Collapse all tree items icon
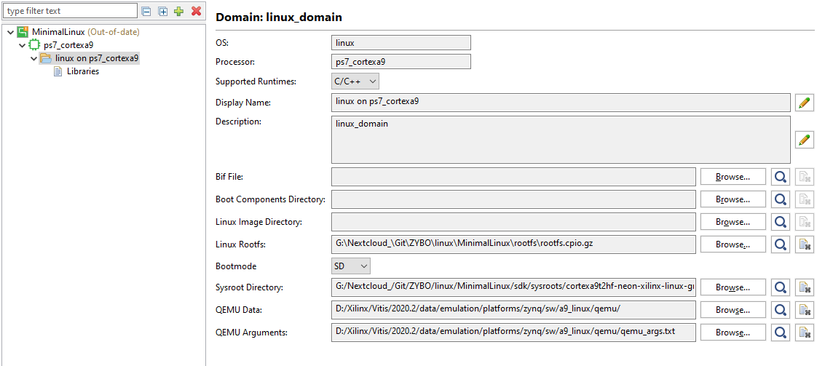This screenshot has width=825, height=366. 146,11
